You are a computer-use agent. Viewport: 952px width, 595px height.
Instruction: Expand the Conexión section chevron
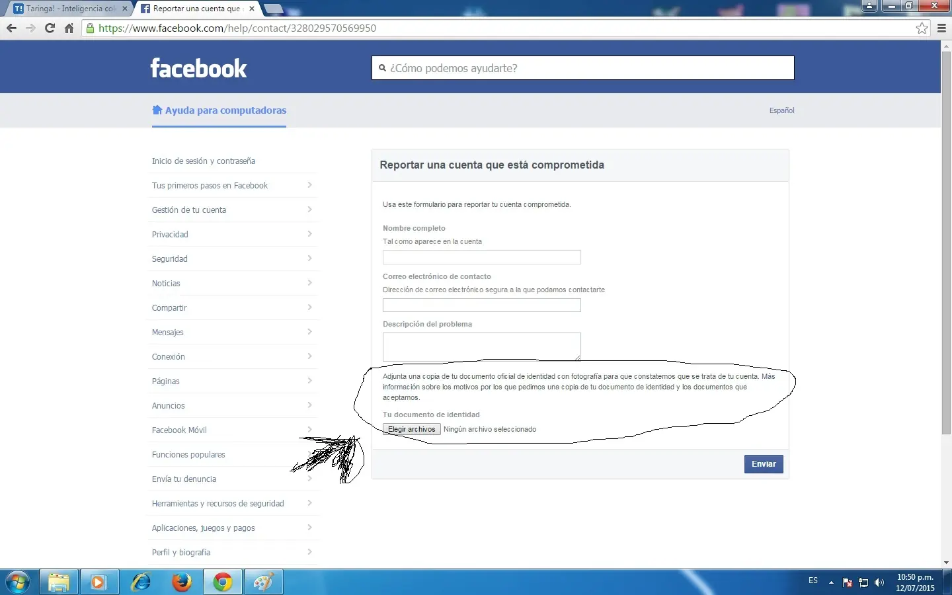click(x=309, y=356)
